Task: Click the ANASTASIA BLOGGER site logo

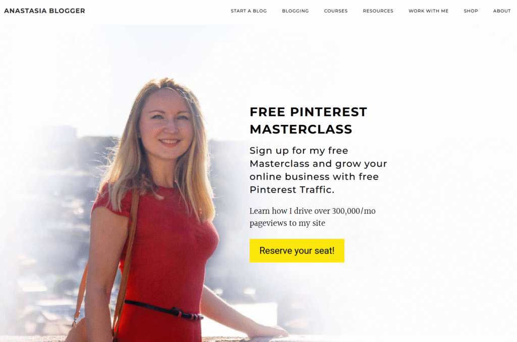Action: 44,11
